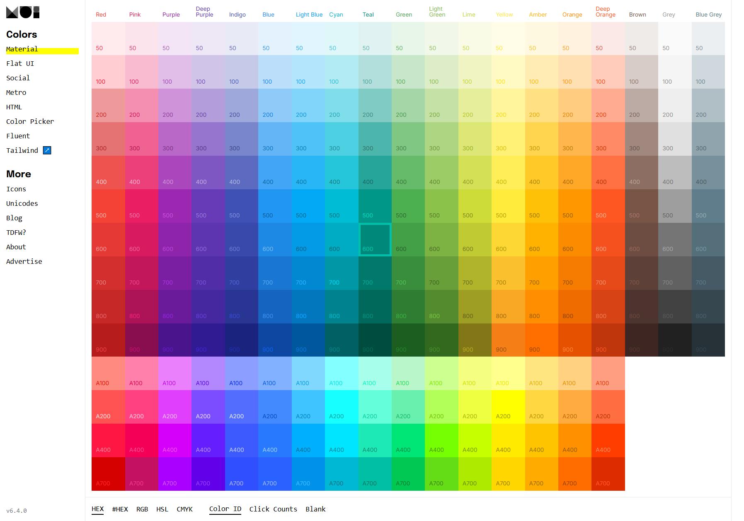Select the Blue Grey 100 swatch
Viewport: 744px width, 521px height.
tap(708, 72)
